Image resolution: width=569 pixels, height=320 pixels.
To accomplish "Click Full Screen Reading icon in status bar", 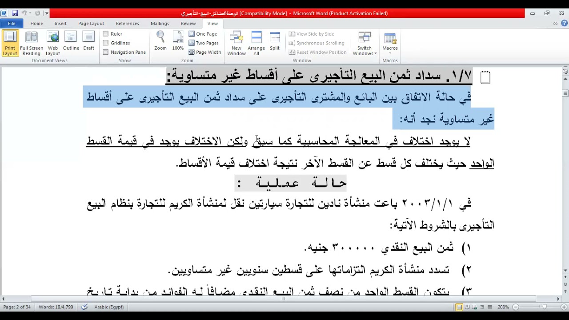I will coord(467,307).
